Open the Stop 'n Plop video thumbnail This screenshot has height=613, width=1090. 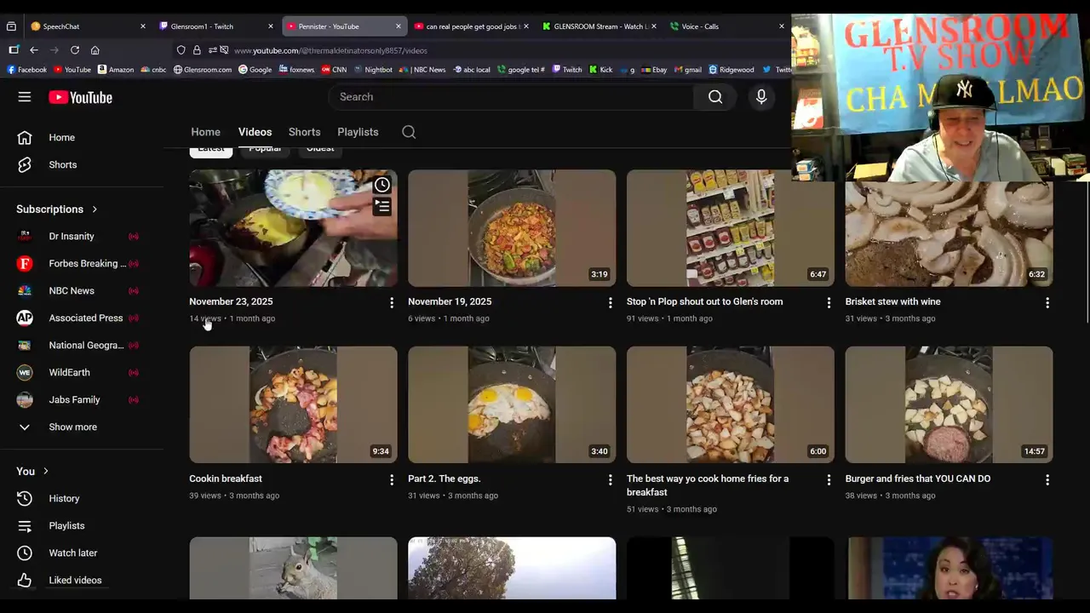tap(731, 228)
